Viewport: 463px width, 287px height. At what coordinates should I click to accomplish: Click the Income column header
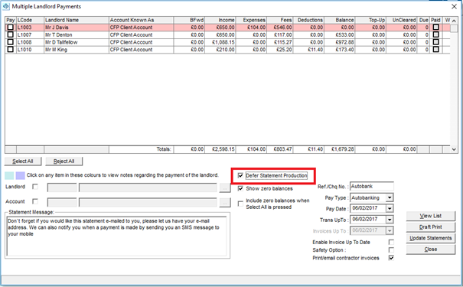[220, 20]
